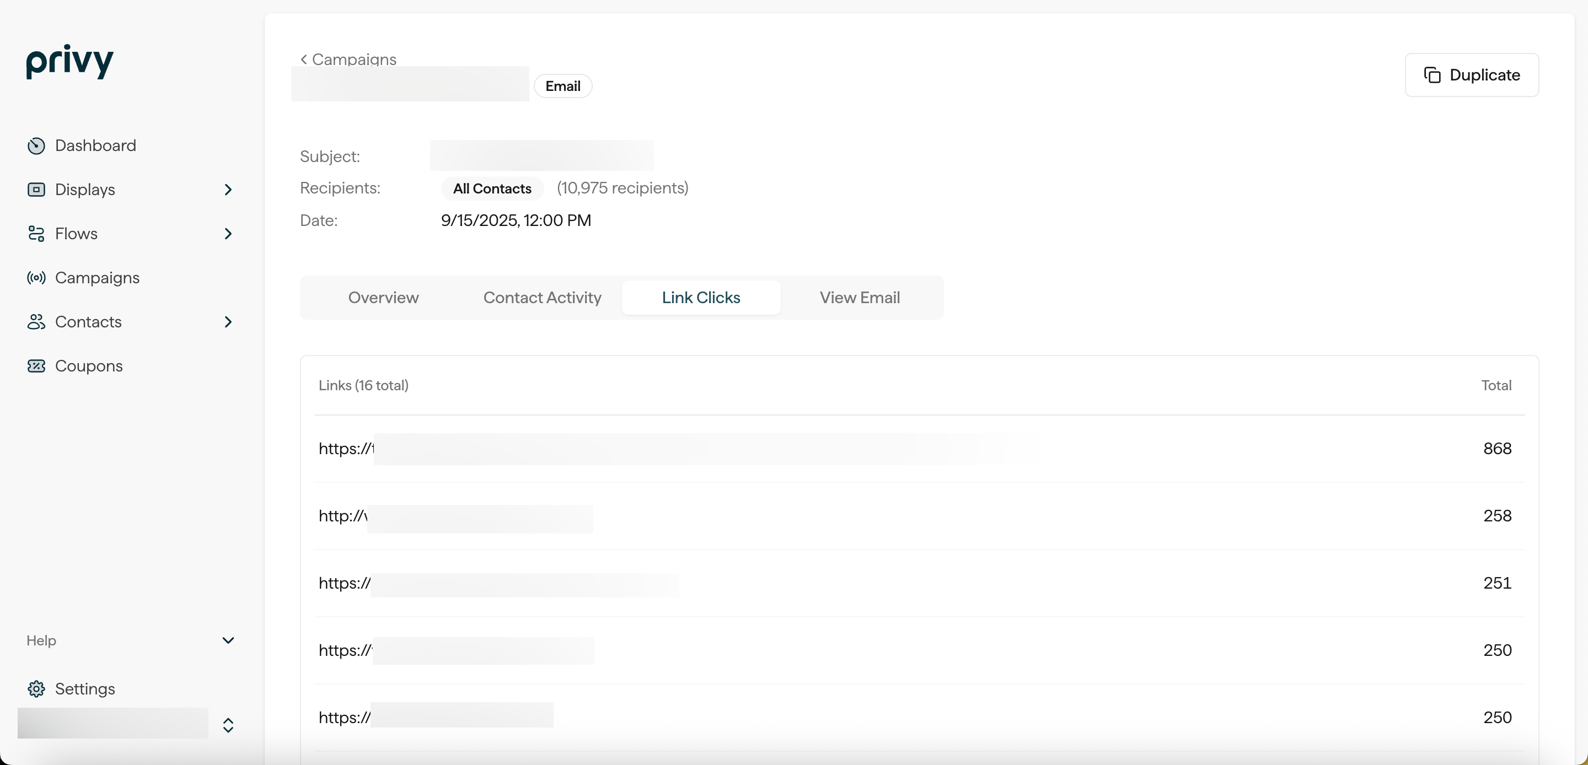
Task: Open the account switcher arrows
Action: coord(228,725)
